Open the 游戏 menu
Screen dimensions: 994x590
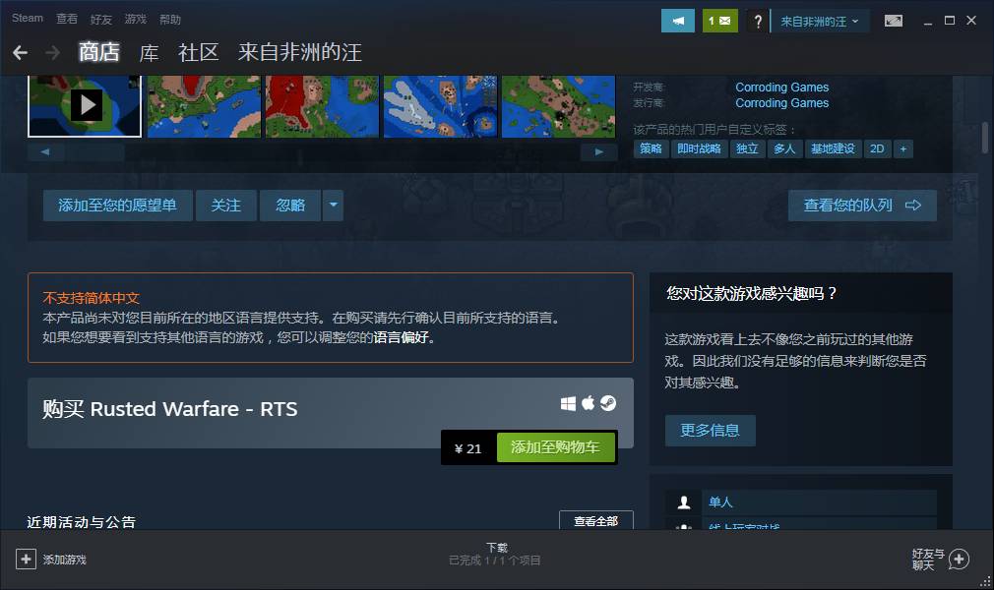[x=136, y=19]
